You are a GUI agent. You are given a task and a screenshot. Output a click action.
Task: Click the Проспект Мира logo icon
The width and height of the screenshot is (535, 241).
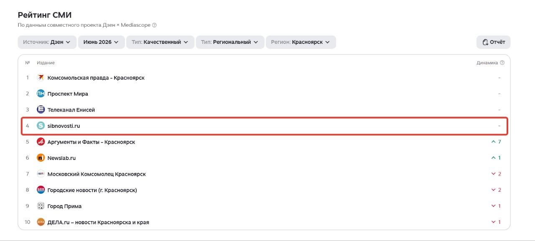tap(41, 94)
